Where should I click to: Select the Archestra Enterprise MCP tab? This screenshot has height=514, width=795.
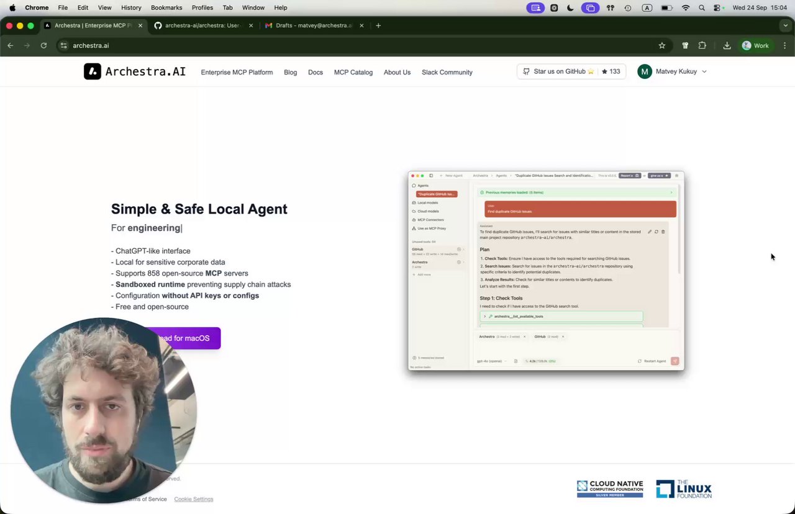[93, 25]
